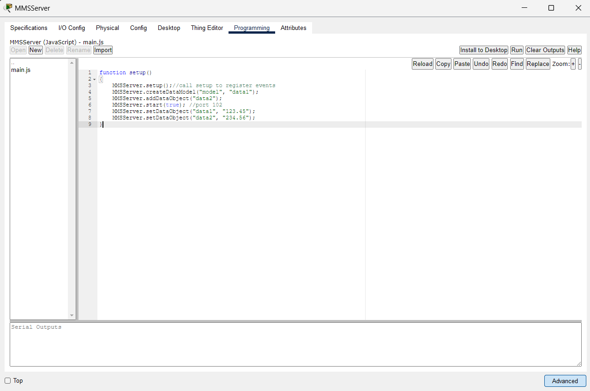Undo the last edit
The height and width of the screenshot is (391, 590).
click(481, 64)
